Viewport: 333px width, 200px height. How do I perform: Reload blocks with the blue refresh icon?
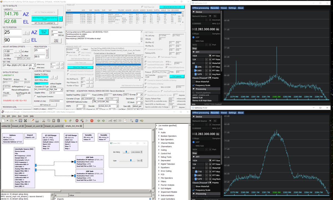137,121
